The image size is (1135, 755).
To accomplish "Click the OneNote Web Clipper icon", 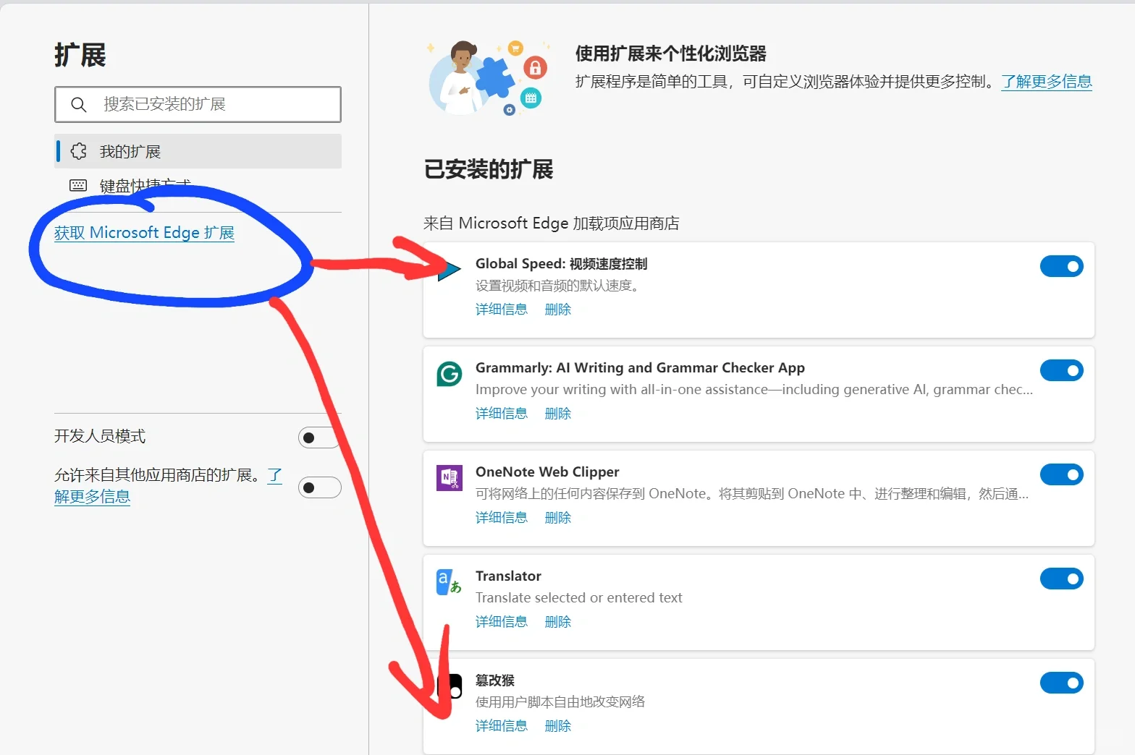I will (x=450, y=478).
